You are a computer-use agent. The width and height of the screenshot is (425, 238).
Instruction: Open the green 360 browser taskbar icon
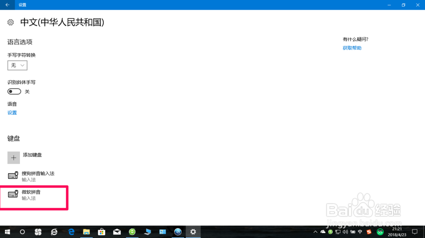[132, 232]
